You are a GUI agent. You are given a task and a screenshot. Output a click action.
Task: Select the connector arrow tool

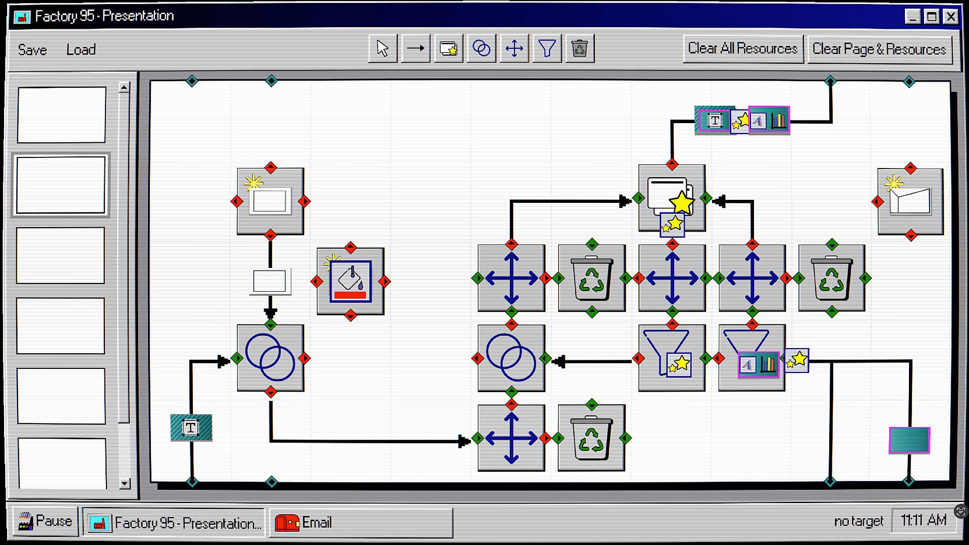[x=415, y=49]
